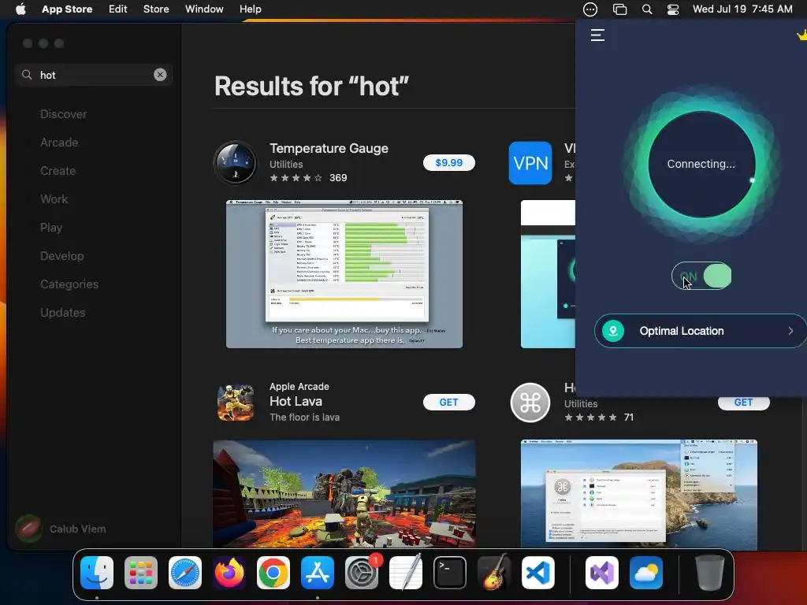Open the Hot Lava app icon
The image size is (807, 605).
pos(235,403)
